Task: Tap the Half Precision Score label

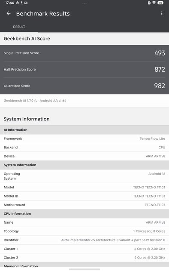Action: click(20, 70)
